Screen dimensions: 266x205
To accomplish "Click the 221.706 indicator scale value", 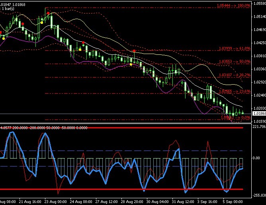I will pyautogui.click(x=259, y=127).
